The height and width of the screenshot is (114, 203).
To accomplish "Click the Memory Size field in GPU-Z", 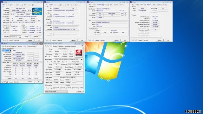I will tap(58, 75).
